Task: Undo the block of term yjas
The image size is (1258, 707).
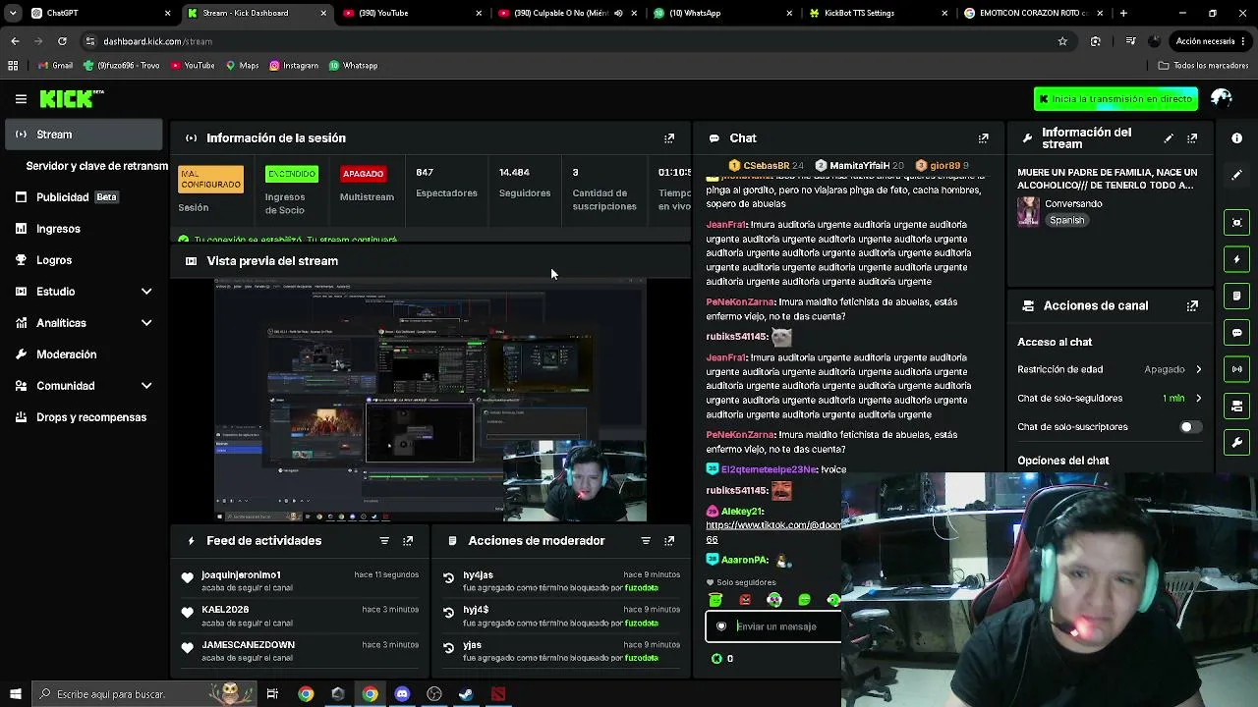Action: pyautogui.click(x=449, y=648)
